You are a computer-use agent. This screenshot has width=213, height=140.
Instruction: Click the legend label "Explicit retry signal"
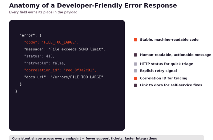pyautogui.click(x=158, y=71)
